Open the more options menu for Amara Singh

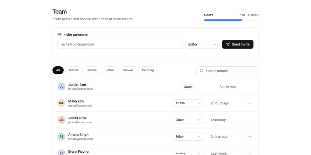click(249, 137)
